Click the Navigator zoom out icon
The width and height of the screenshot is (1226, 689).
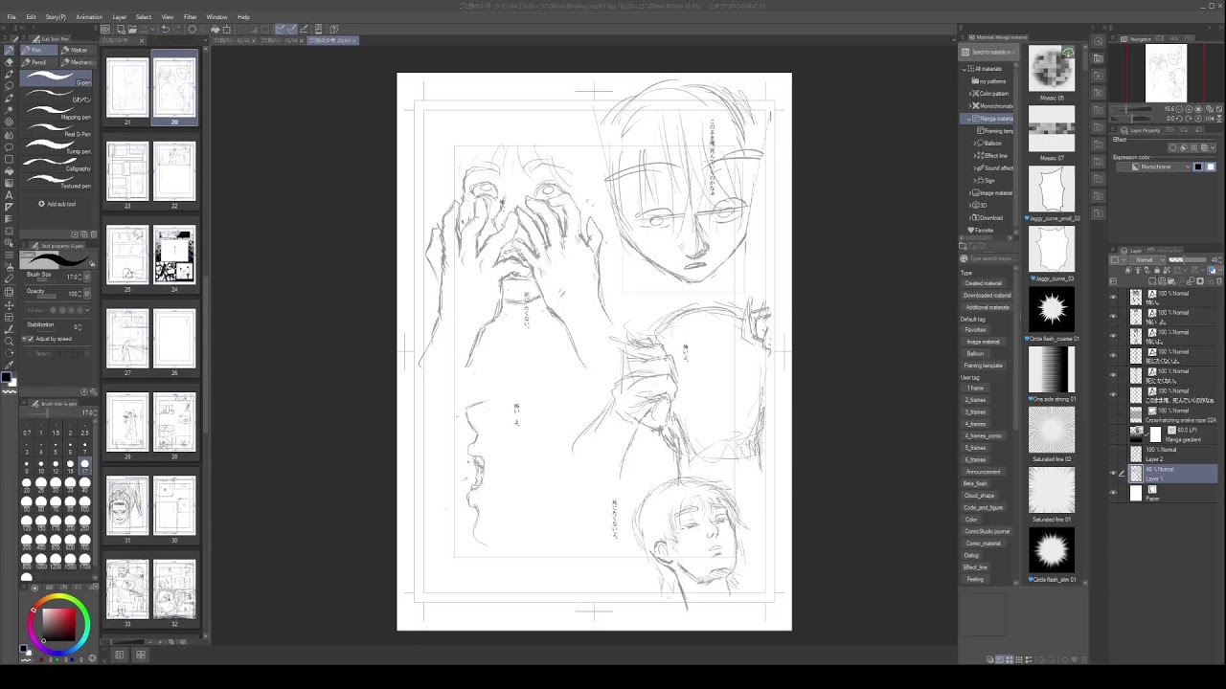click(1179, 109)
